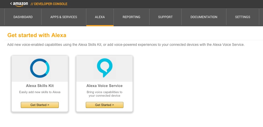Select the Alexa tab
263x127 pixels.
tap(100, 17)
